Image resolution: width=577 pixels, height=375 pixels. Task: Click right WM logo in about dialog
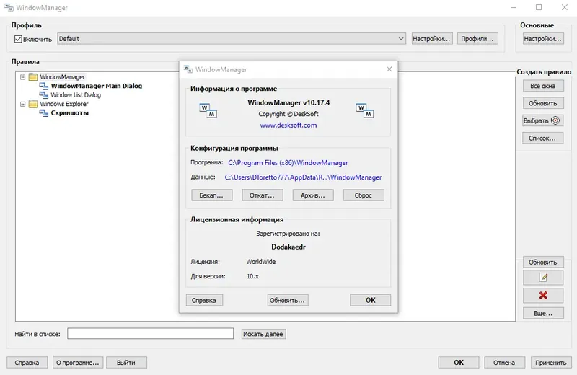pos(365,111)
